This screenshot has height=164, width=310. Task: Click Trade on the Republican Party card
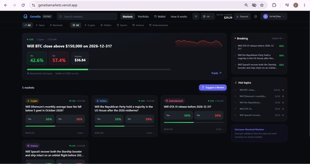(150, 133)
